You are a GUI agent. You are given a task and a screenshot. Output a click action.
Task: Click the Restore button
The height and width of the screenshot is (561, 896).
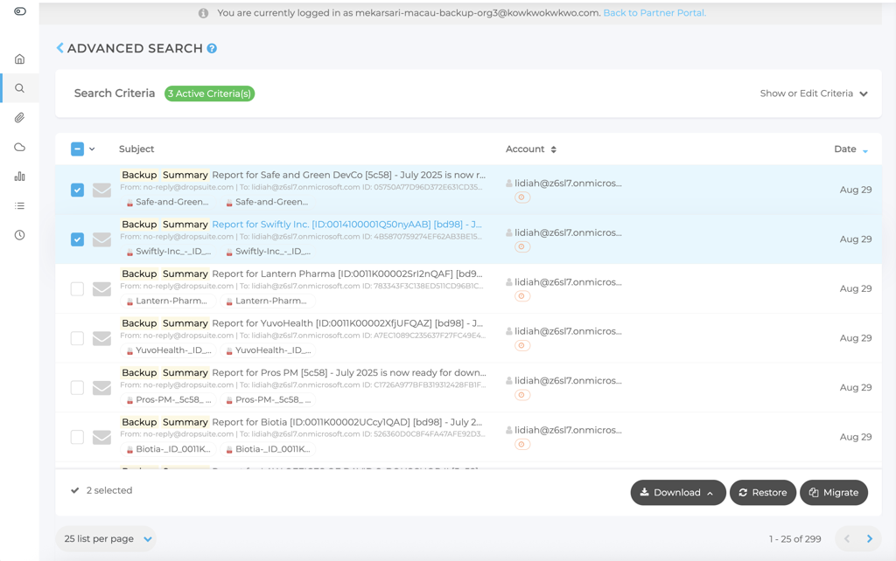[x=762, y=493]
